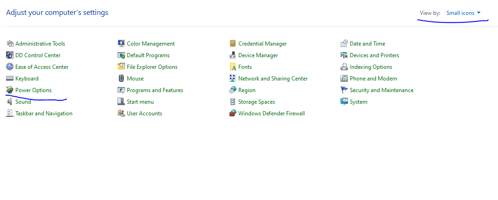The height and width of the screenshot is (200, 498).
Task: Click the Mouse icon
Action: click(121, 79)
